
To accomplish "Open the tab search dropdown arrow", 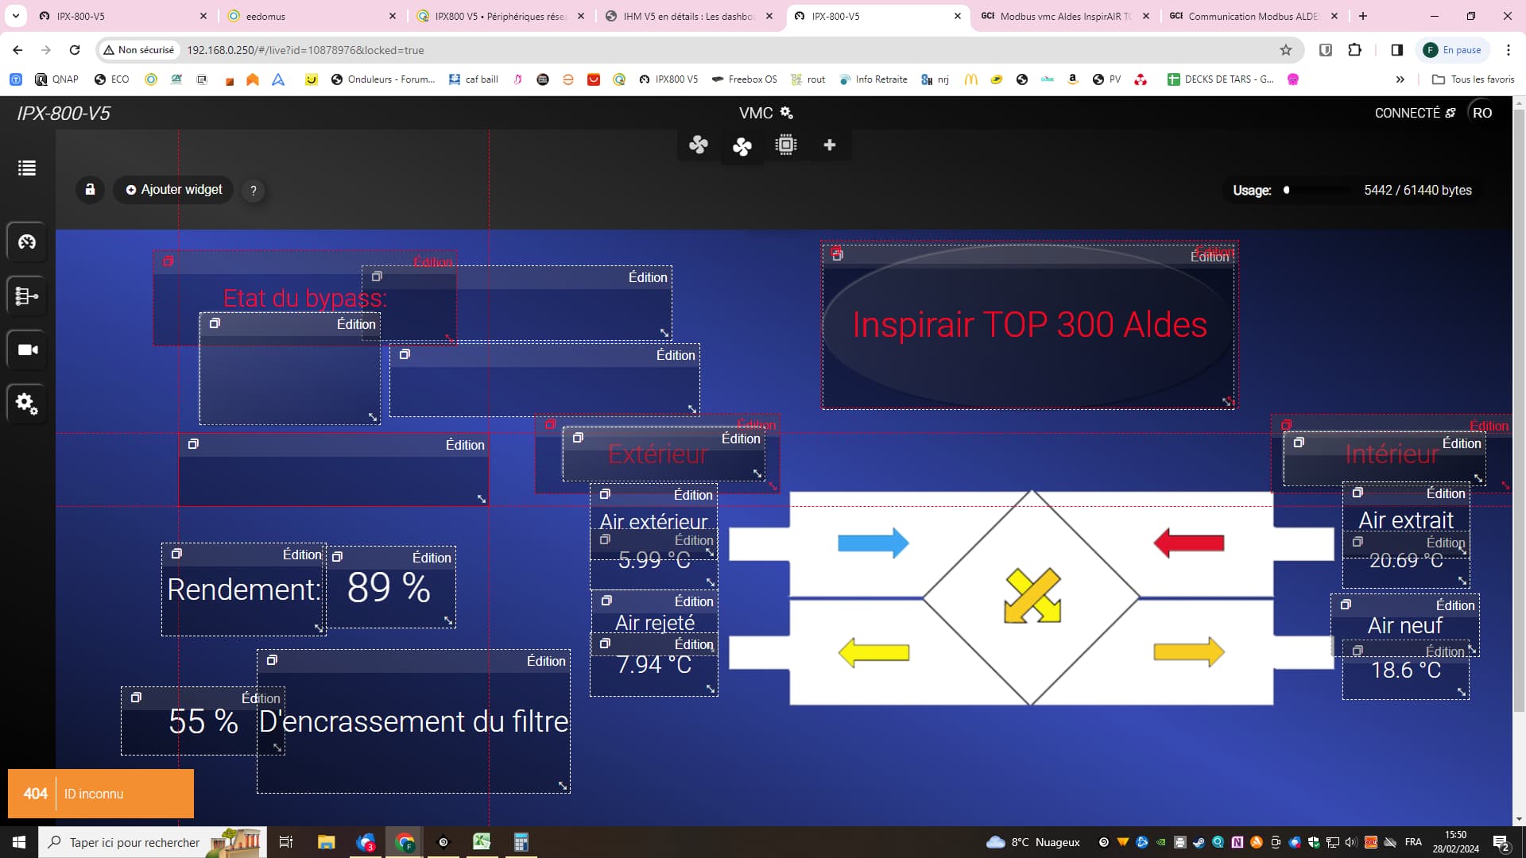I will (x=15, y=16).
